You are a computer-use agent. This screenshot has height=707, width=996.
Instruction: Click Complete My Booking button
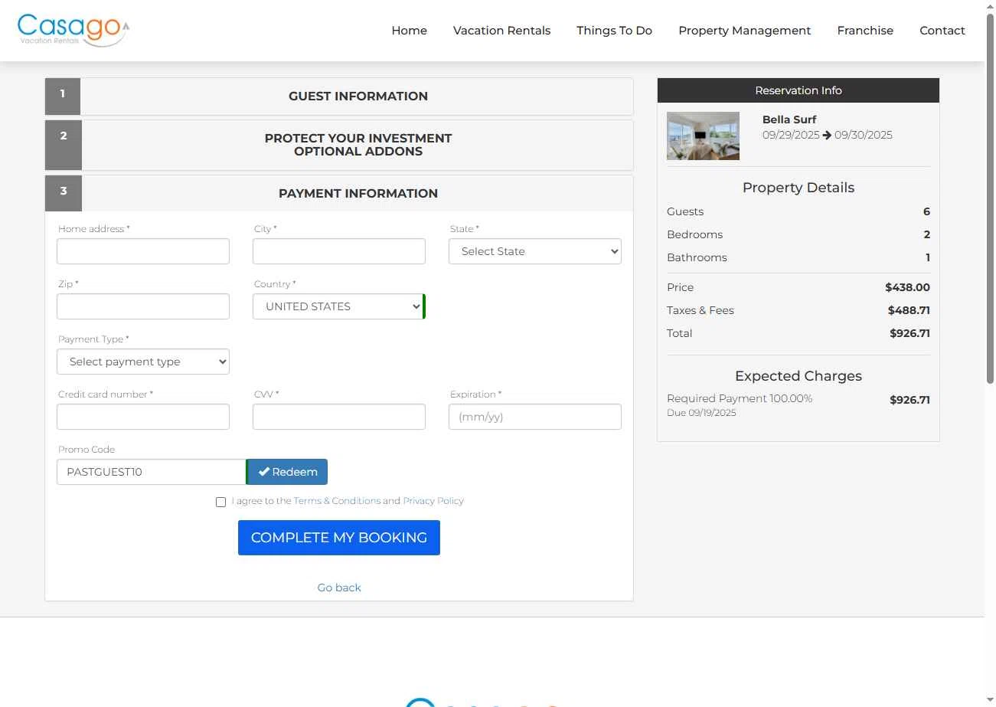point(339,538)
